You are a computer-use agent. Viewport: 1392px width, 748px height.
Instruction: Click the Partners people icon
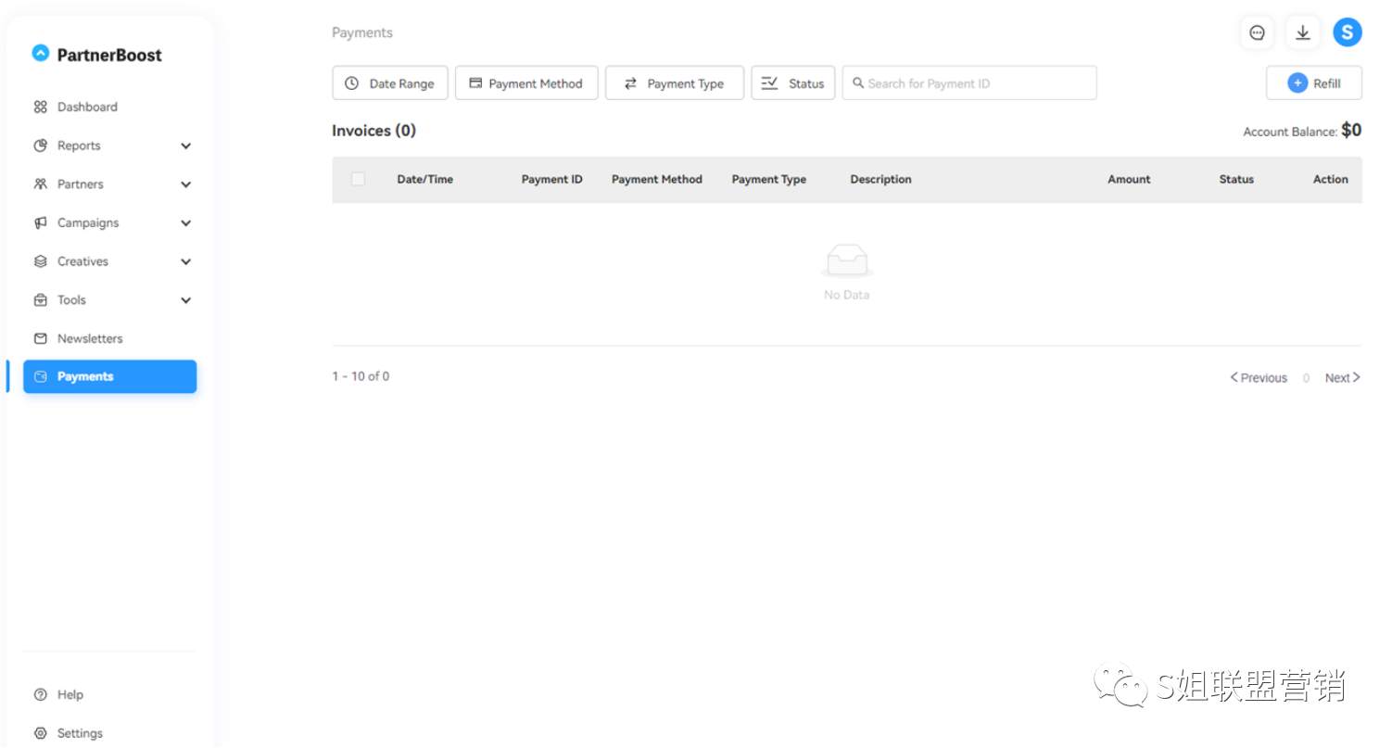pyautogui.click(x=40, y=184)
